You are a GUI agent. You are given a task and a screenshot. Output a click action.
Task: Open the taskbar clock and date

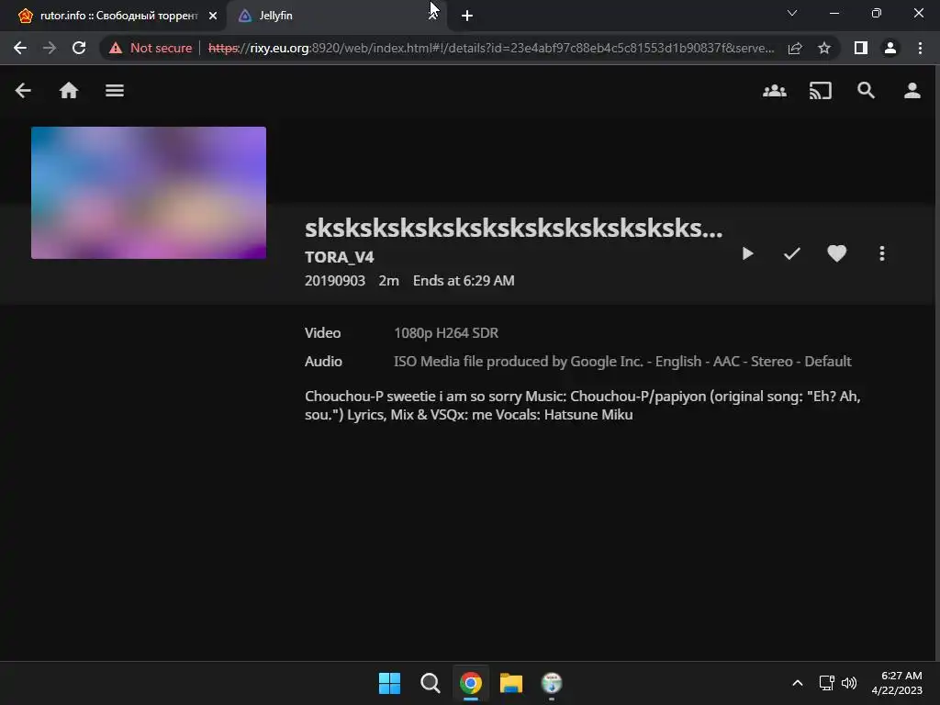pos(897,683)
